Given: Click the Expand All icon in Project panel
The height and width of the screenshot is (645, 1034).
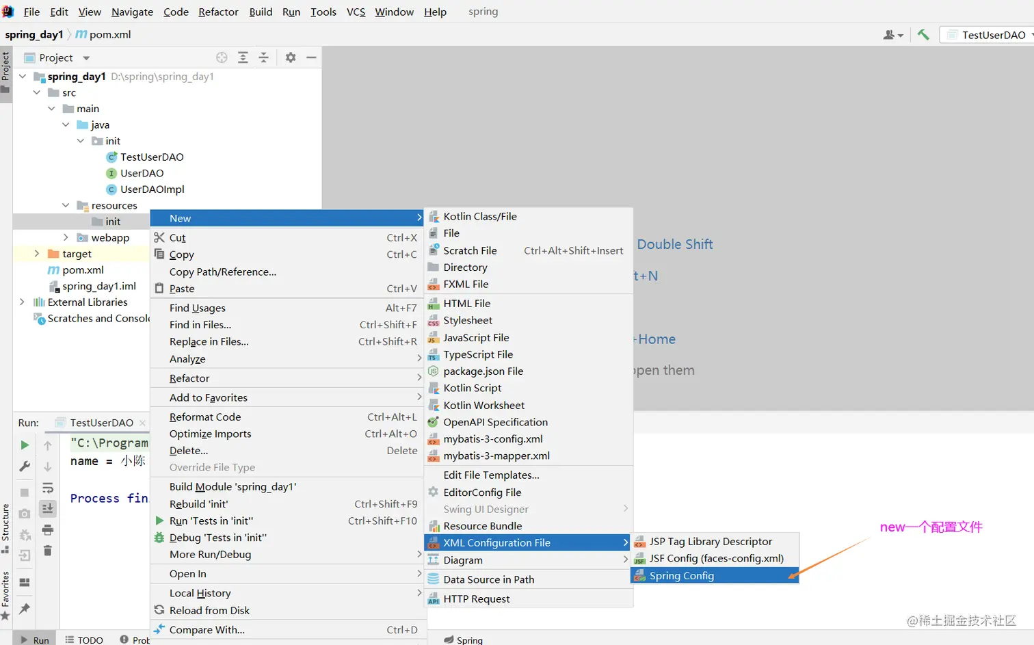Looking at the screenshot, I should tap(243, 57).
